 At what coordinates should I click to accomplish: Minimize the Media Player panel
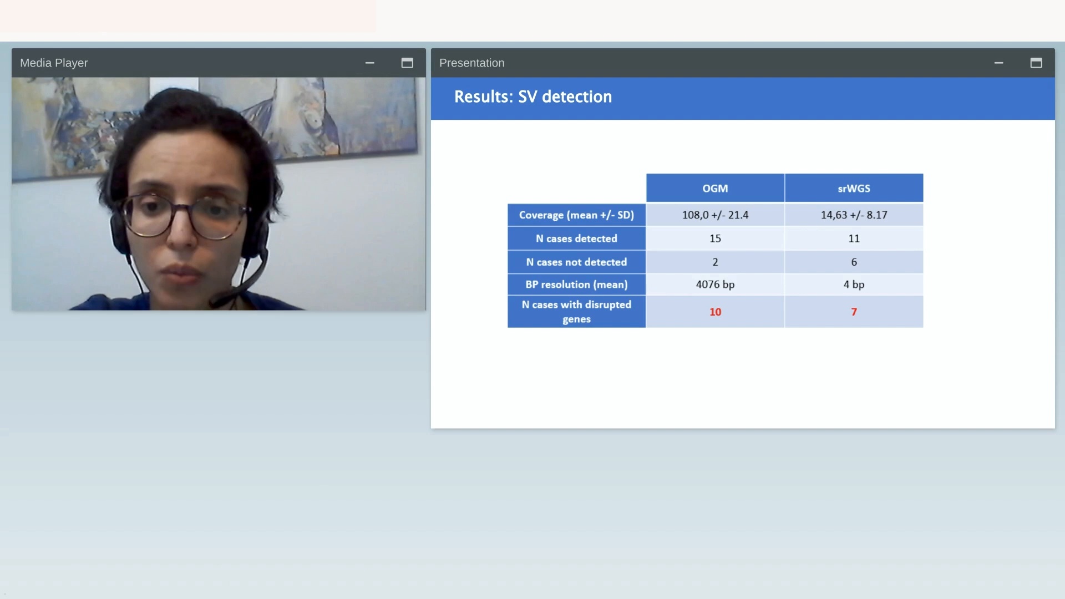(x=369, y=63)
